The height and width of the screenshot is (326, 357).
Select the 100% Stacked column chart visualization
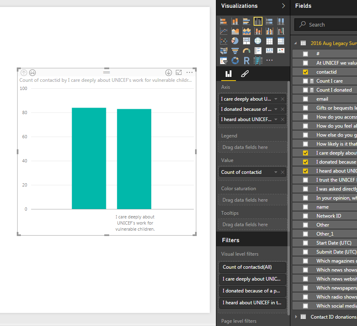coord(281,21)
